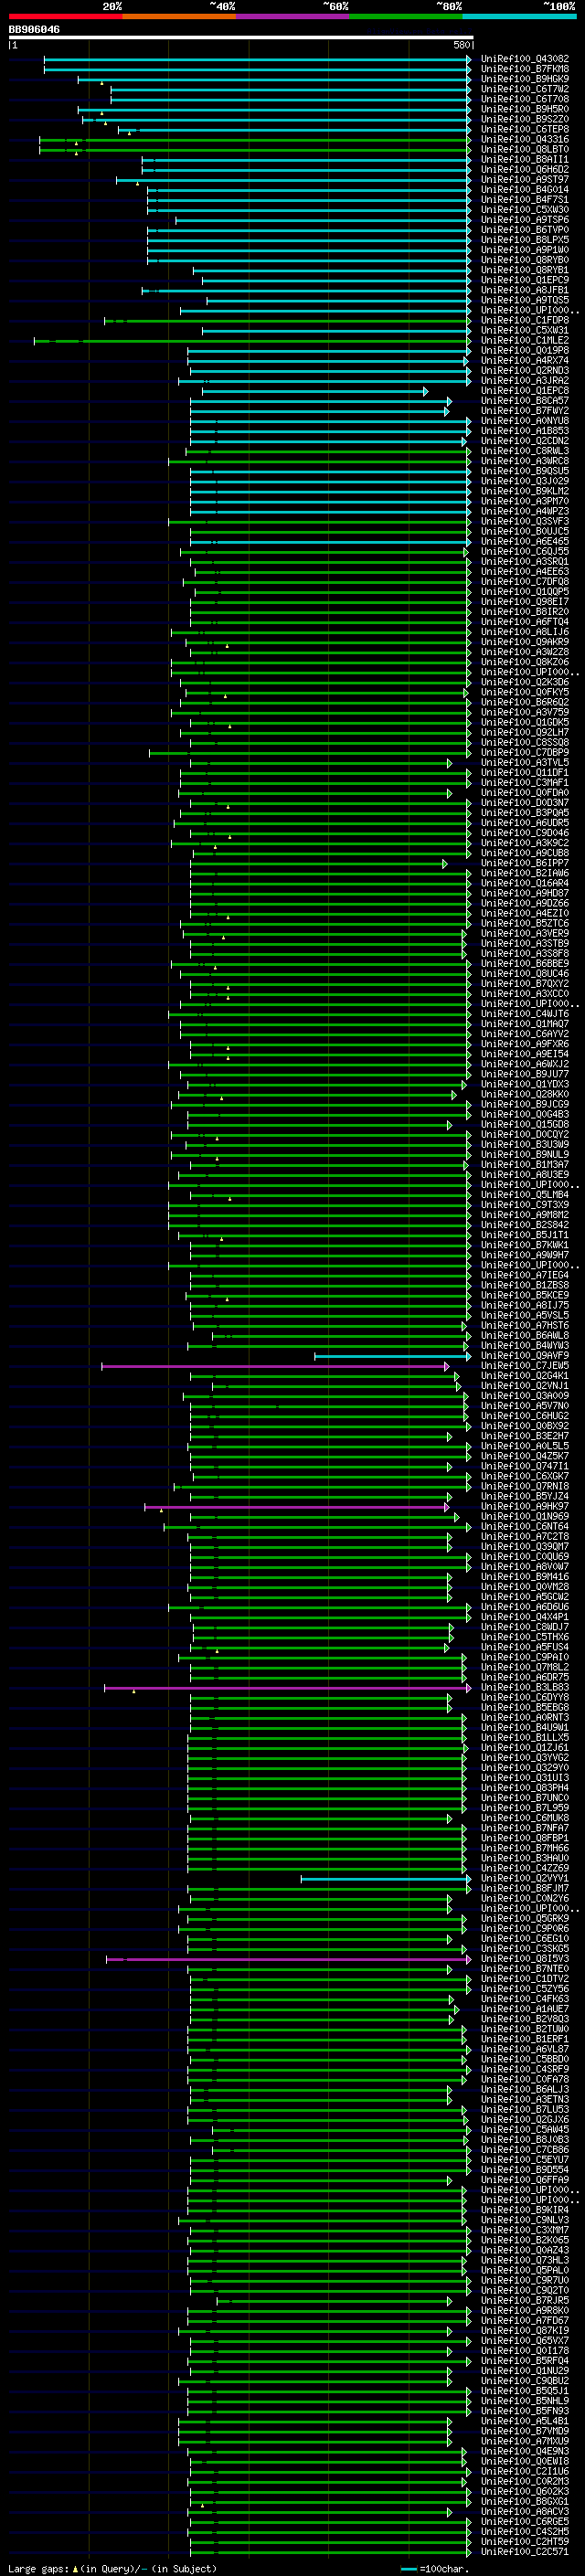Select the UniRef100_A6D6U6 entry

[x=525, y=1607]
